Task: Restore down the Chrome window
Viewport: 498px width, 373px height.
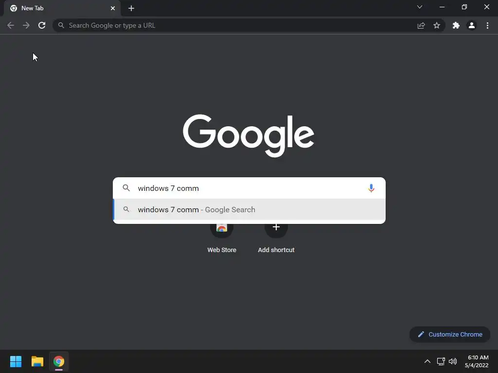Action: [464, 7]
